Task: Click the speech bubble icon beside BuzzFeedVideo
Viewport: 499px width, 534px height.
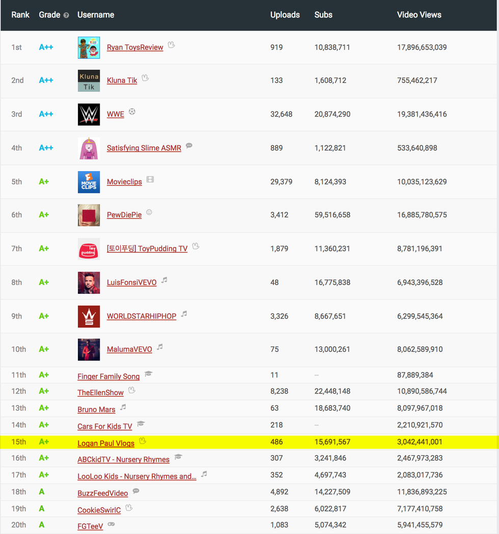Action: (136, 491)
